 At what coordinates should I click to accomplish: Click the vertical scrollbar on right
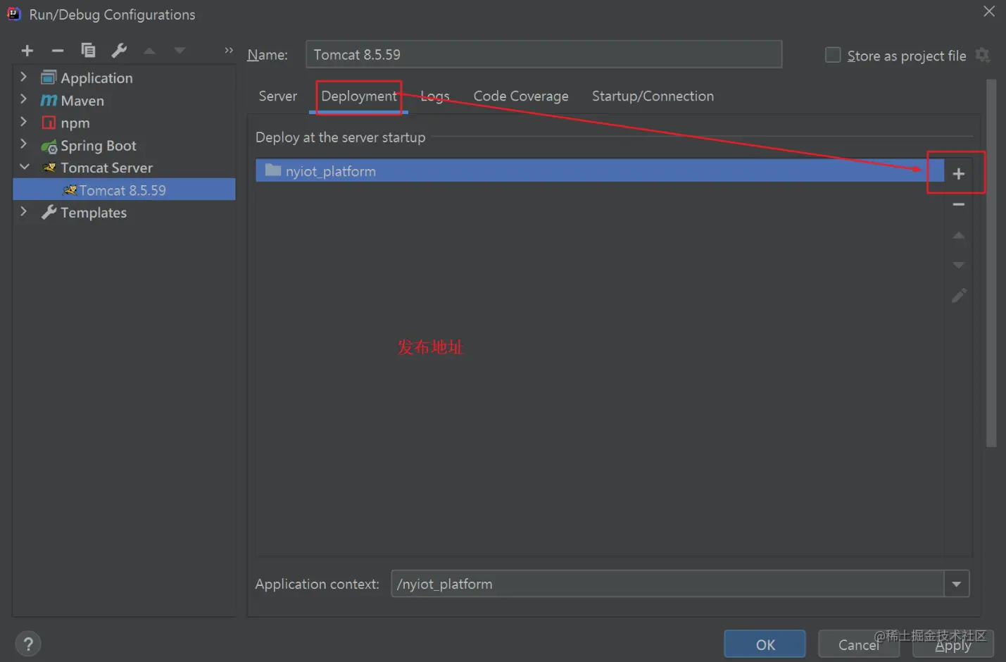pyautogui.click(x=991, y=263)
